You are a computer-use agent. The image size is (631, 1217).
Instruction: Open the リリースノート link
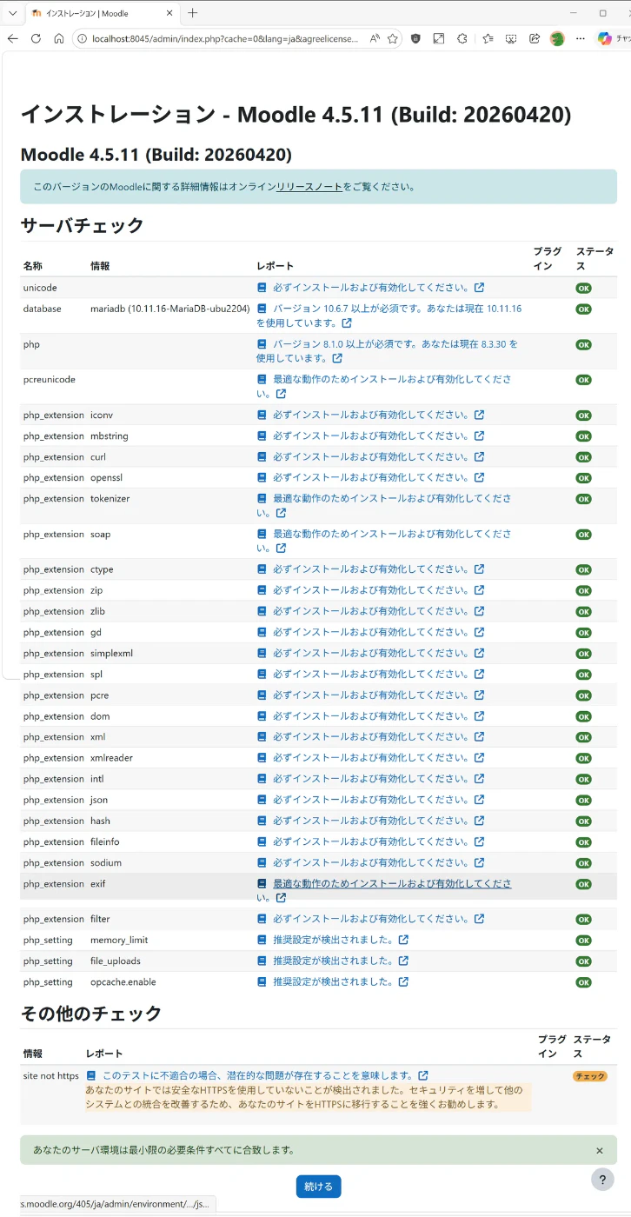click(309, 187)
